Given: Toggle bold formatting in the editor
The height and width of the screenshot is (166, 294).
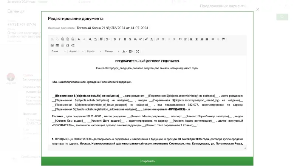Looking at the screenshot, I should [x=115, y=39].
